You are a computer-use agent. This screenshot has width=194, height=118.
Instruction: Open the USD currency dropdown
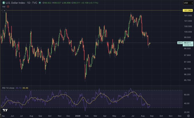188,3
